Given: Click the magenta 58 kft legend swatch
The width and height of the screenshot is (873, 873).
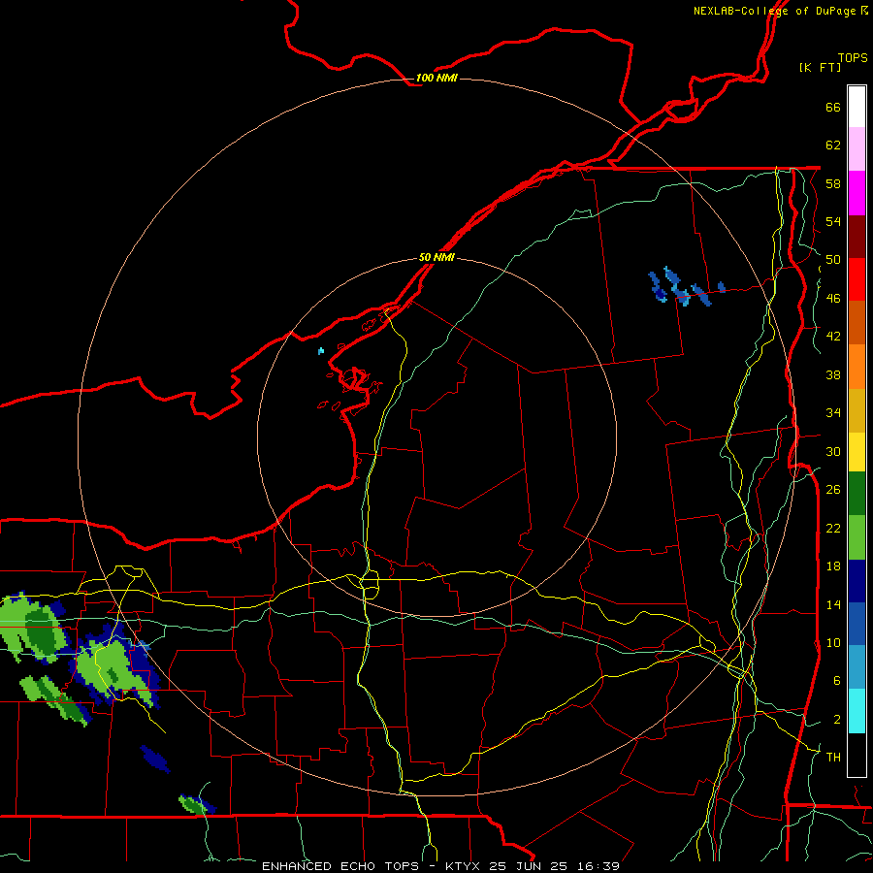Looking at the screenshot, I should click(x=857, y=193).
